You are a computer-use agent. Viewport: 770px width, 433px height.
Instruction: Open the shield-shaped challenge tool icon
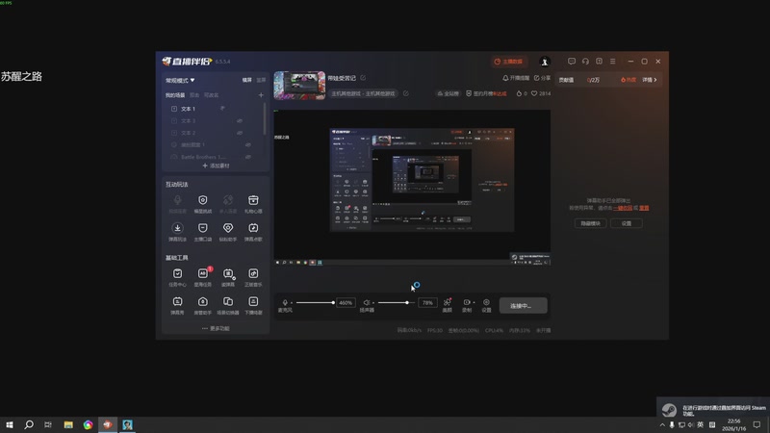pos(203,200)
